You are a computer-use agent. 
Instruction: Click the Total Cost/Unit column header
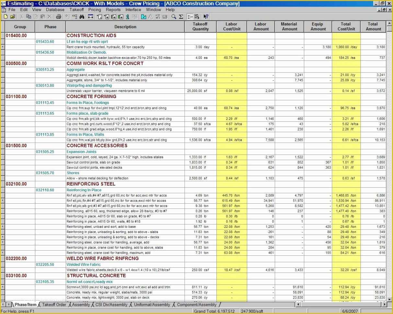click(346, 27)
